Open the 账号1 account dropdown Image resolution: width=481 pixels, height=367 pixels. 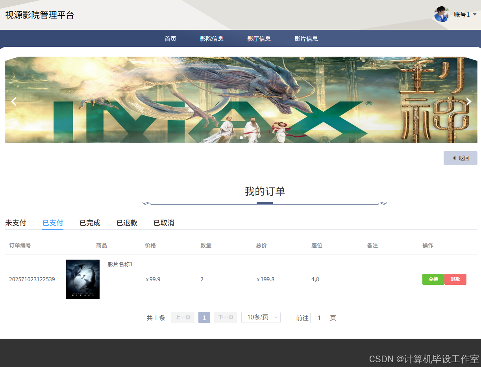[x=465, y=15]
